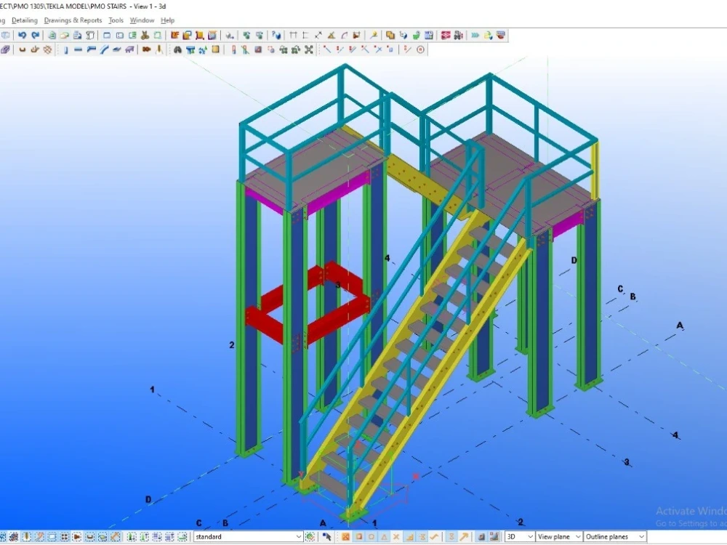Click the Undo icon in the toolbar
Viewport: 727px width, 545px height.
pyautogui.click(x=22, y=35)
